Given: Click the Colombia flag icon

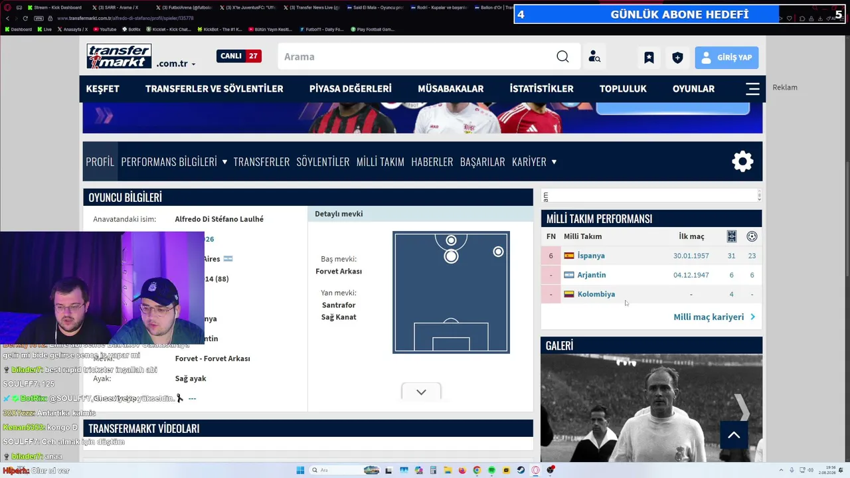Looking at the screenshot, I should (569, 294).
